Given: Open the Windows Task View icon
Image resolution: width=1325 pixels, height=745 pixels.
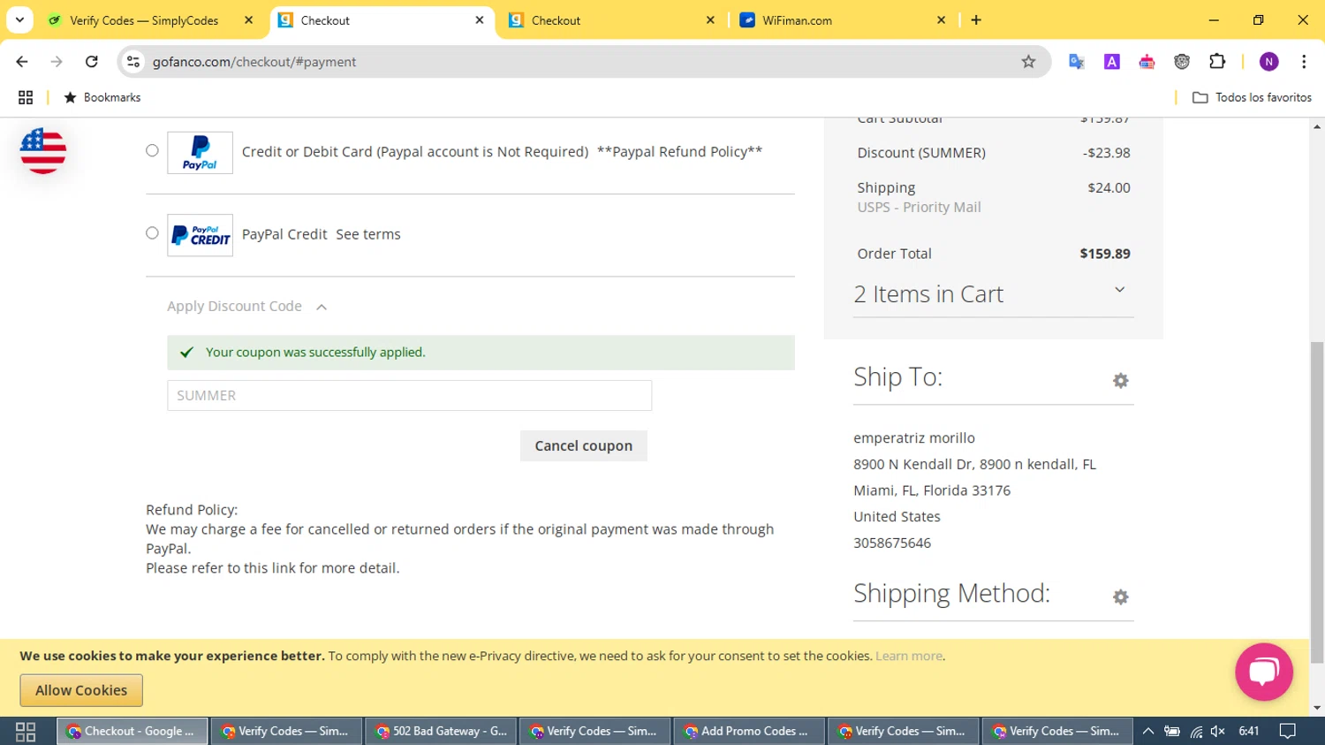Looking at the screenshot, I should click(26, 732).
